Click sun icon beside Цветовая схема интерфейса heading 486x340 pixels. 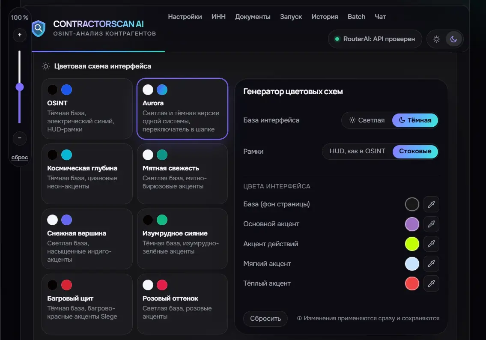click(x=45, y=66)
